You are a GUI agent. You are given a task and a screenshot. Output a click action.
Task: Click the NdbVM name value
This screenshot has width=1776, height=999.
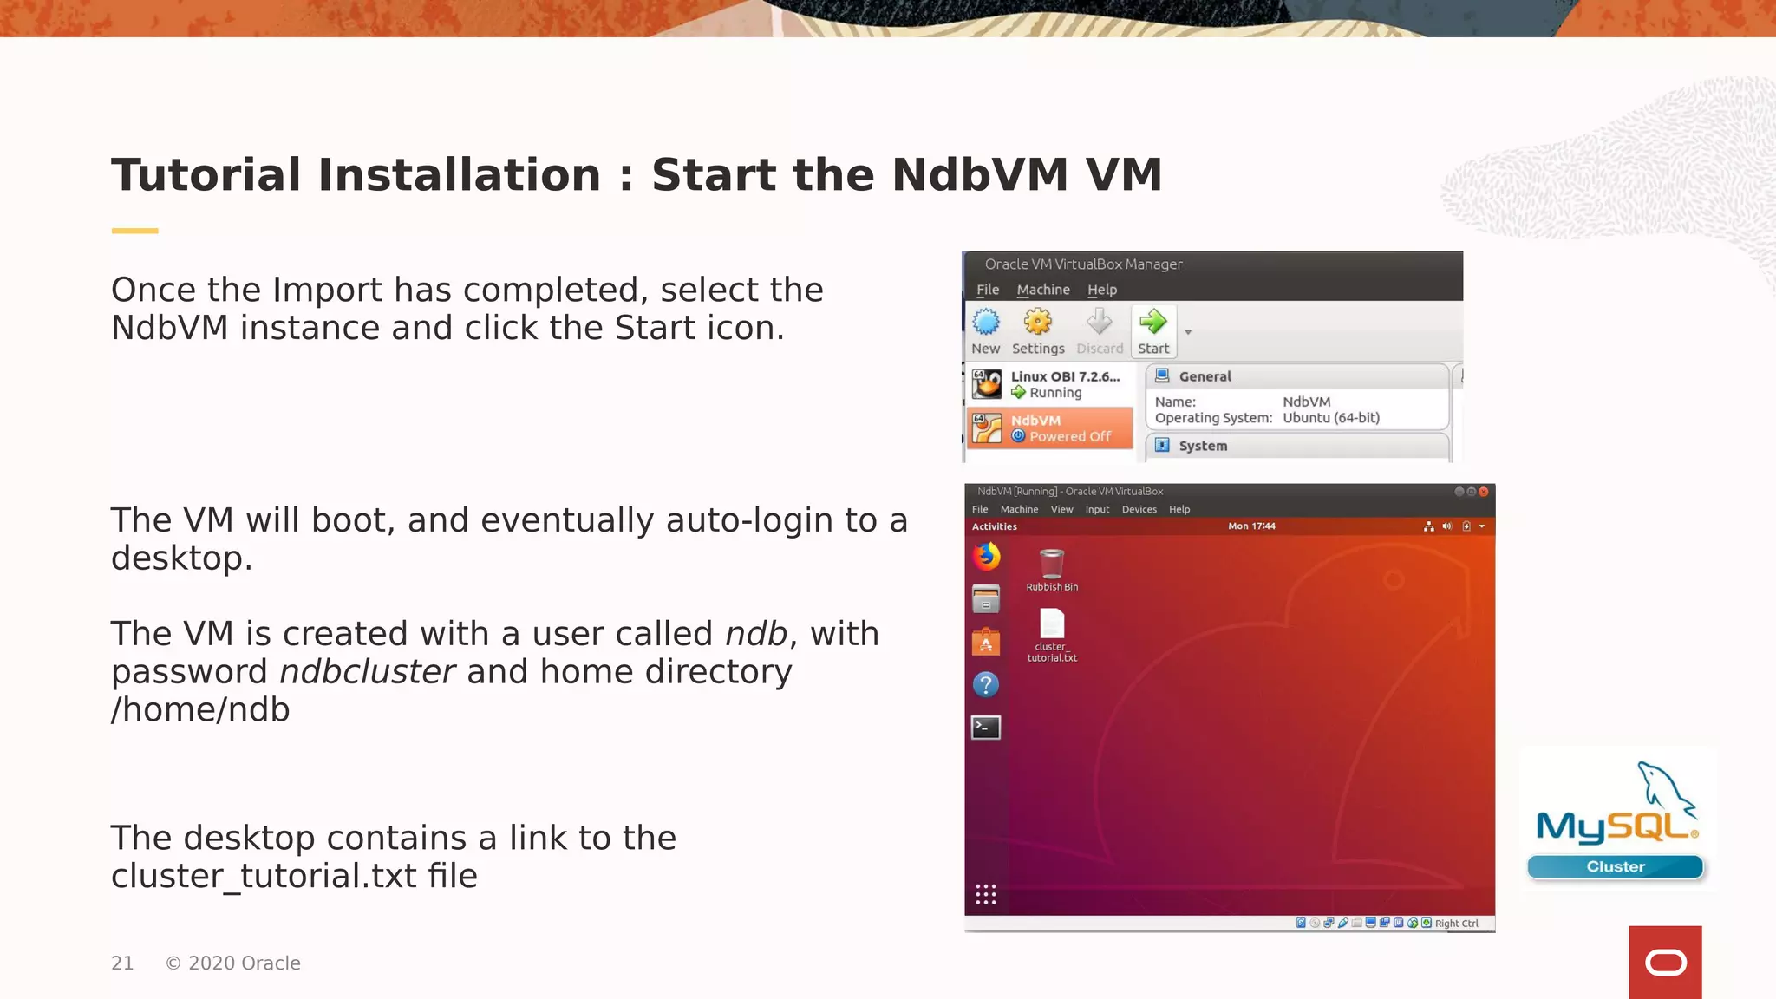point(1307,402)
